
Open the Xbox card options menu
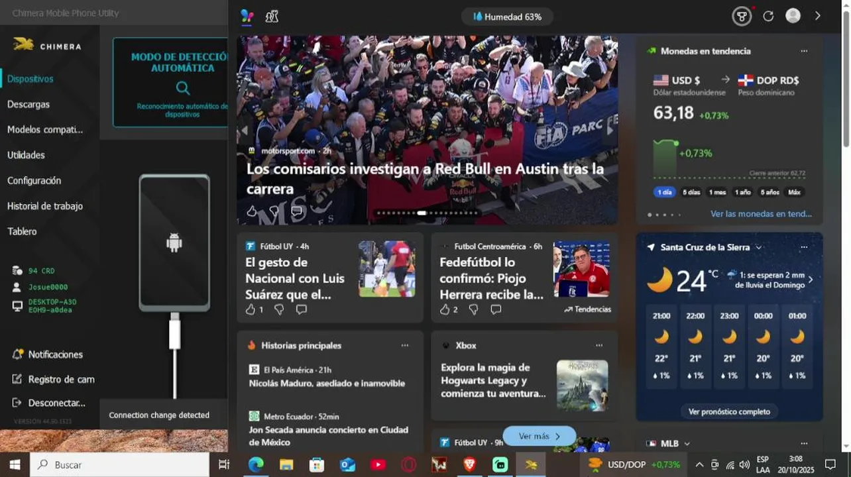(x=599, y=345)
